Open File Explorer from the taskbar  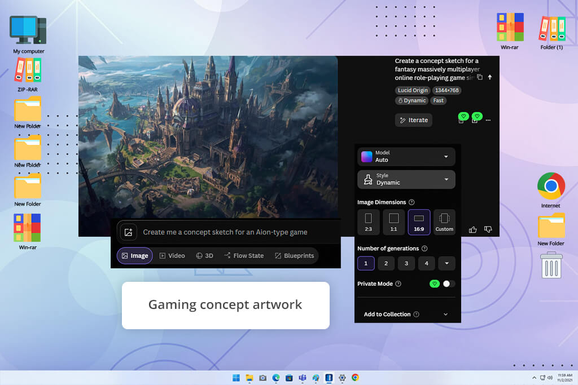click(249, 378)
